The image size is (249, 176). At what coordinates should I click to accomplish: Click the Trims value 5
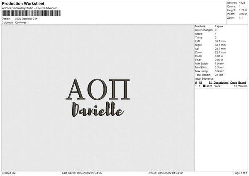[x=216, y=37]
